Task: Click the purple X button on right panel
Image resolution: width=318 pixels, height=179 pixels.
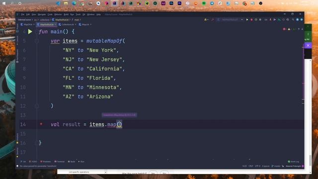Action: pos(308,45)
